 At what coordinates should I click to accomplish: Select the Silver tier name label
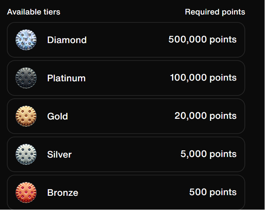coord(59,154)
